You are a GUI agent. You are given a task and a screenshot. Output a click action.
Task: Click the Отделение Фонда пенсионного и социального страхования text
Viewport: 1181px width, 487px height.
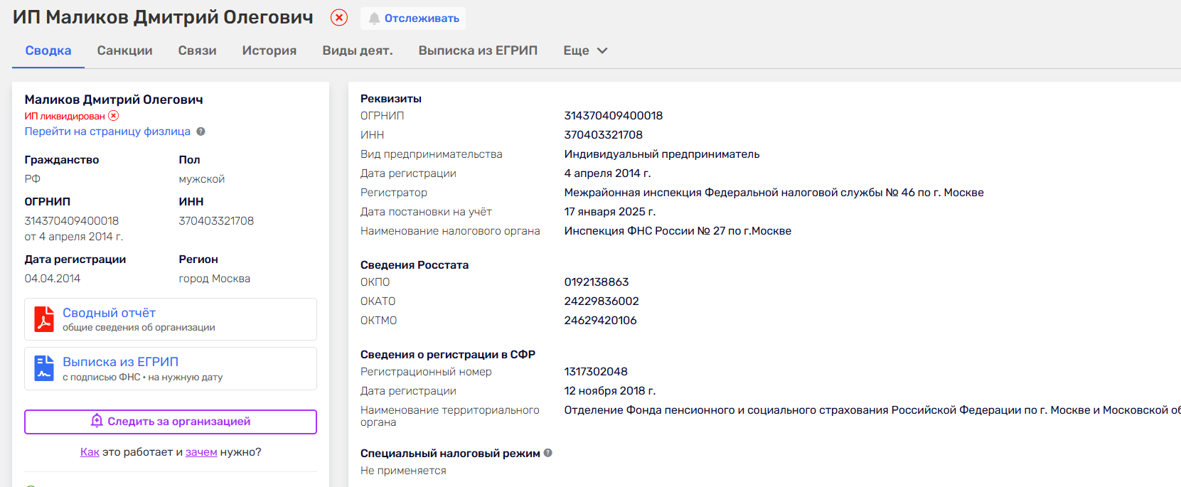tap(872, 410)
